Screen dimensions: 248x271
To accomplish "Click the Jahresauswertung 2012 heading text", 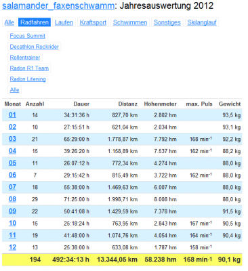I will tap(167, 5).
